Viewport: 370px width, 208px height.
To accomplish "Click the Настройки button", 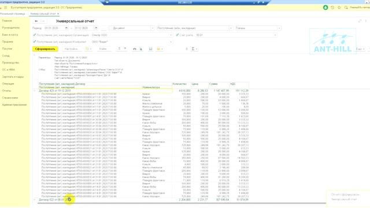I will (x=71, y=49).
